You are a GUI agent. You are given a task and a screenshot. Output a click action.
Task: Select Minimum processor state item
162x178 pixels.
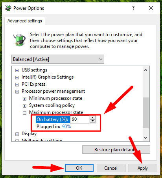coord(56,98)
